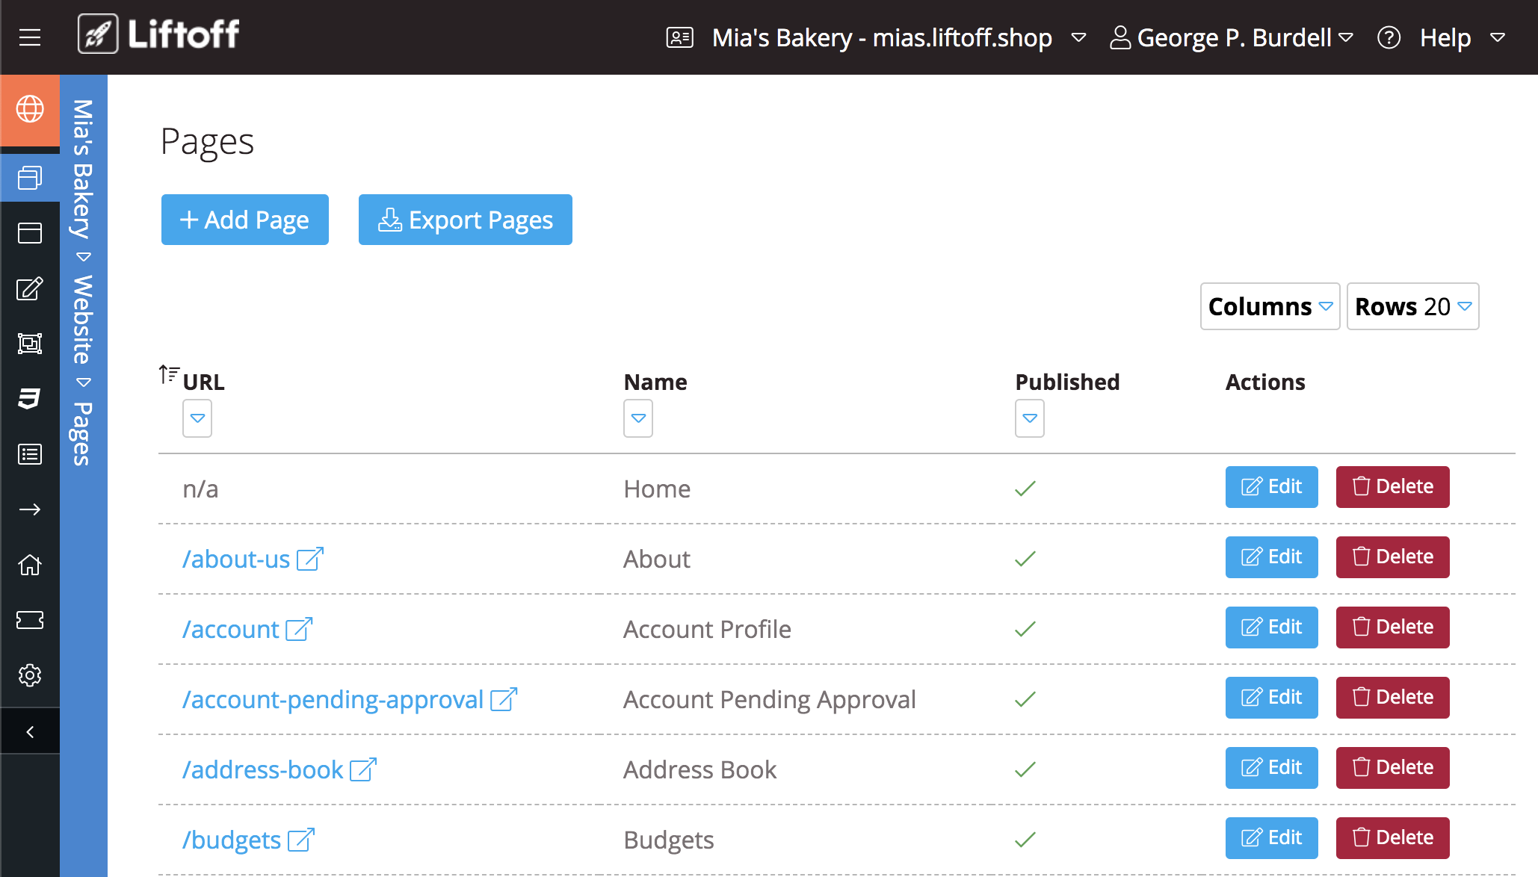Open the Help menu
The image size is (1538, 877).
[x=1444, y=37]
